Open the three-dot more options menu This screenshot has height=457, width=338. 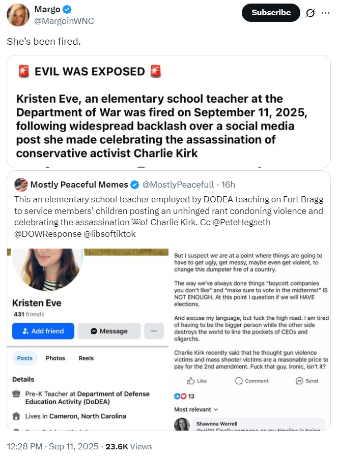click(325, 13)
